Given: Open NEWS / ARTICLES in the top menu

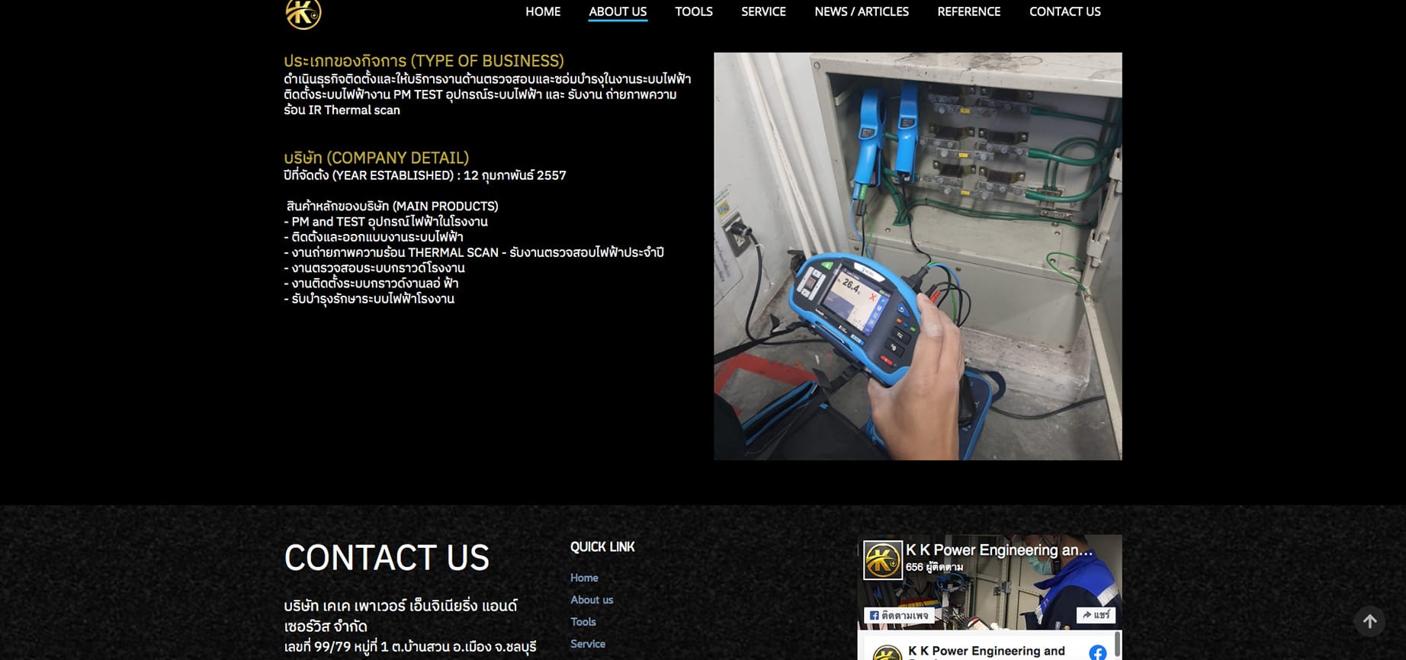Looking at the screenshot, I should 861,11.
